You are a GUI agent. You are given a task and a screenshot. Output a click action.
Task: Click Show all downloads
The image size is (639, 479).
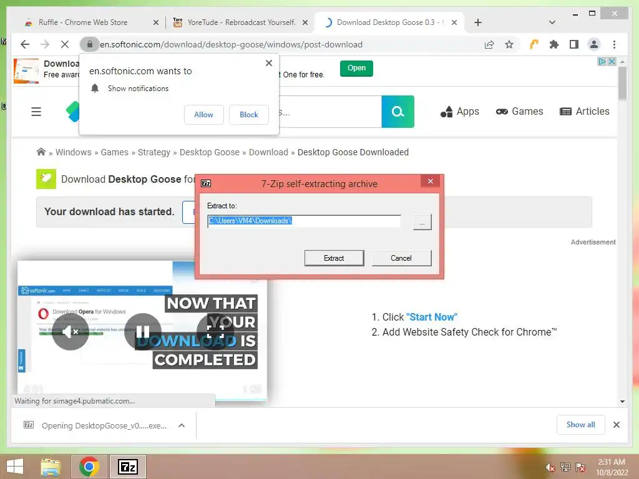(581, 425)
